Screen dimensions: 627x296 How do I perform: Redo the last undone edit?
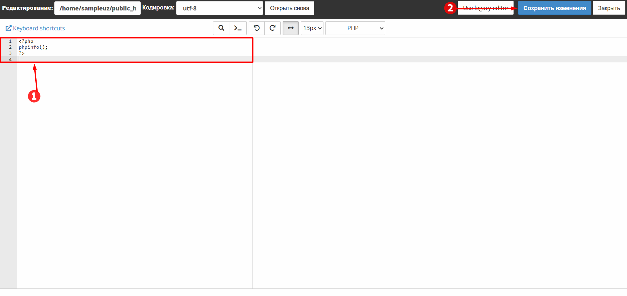(x=272, y=28)
